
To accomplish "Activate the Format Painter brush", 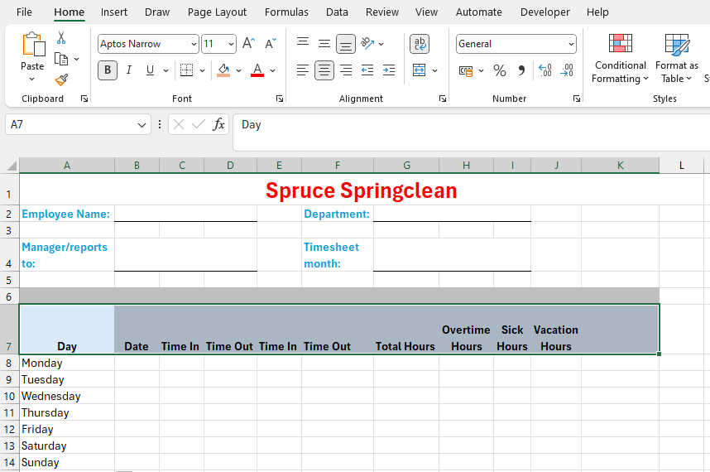I will click(61, 79).
